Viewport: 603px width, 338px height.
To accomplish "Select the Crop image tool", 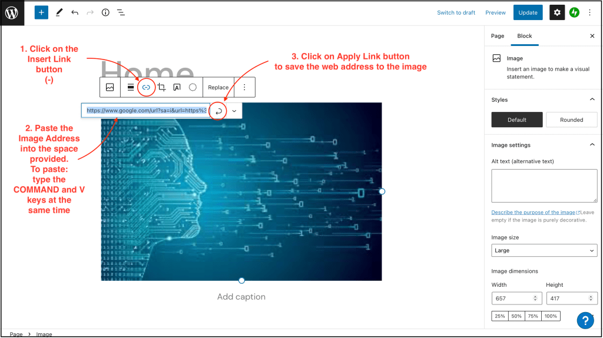I will coord(161,87).
